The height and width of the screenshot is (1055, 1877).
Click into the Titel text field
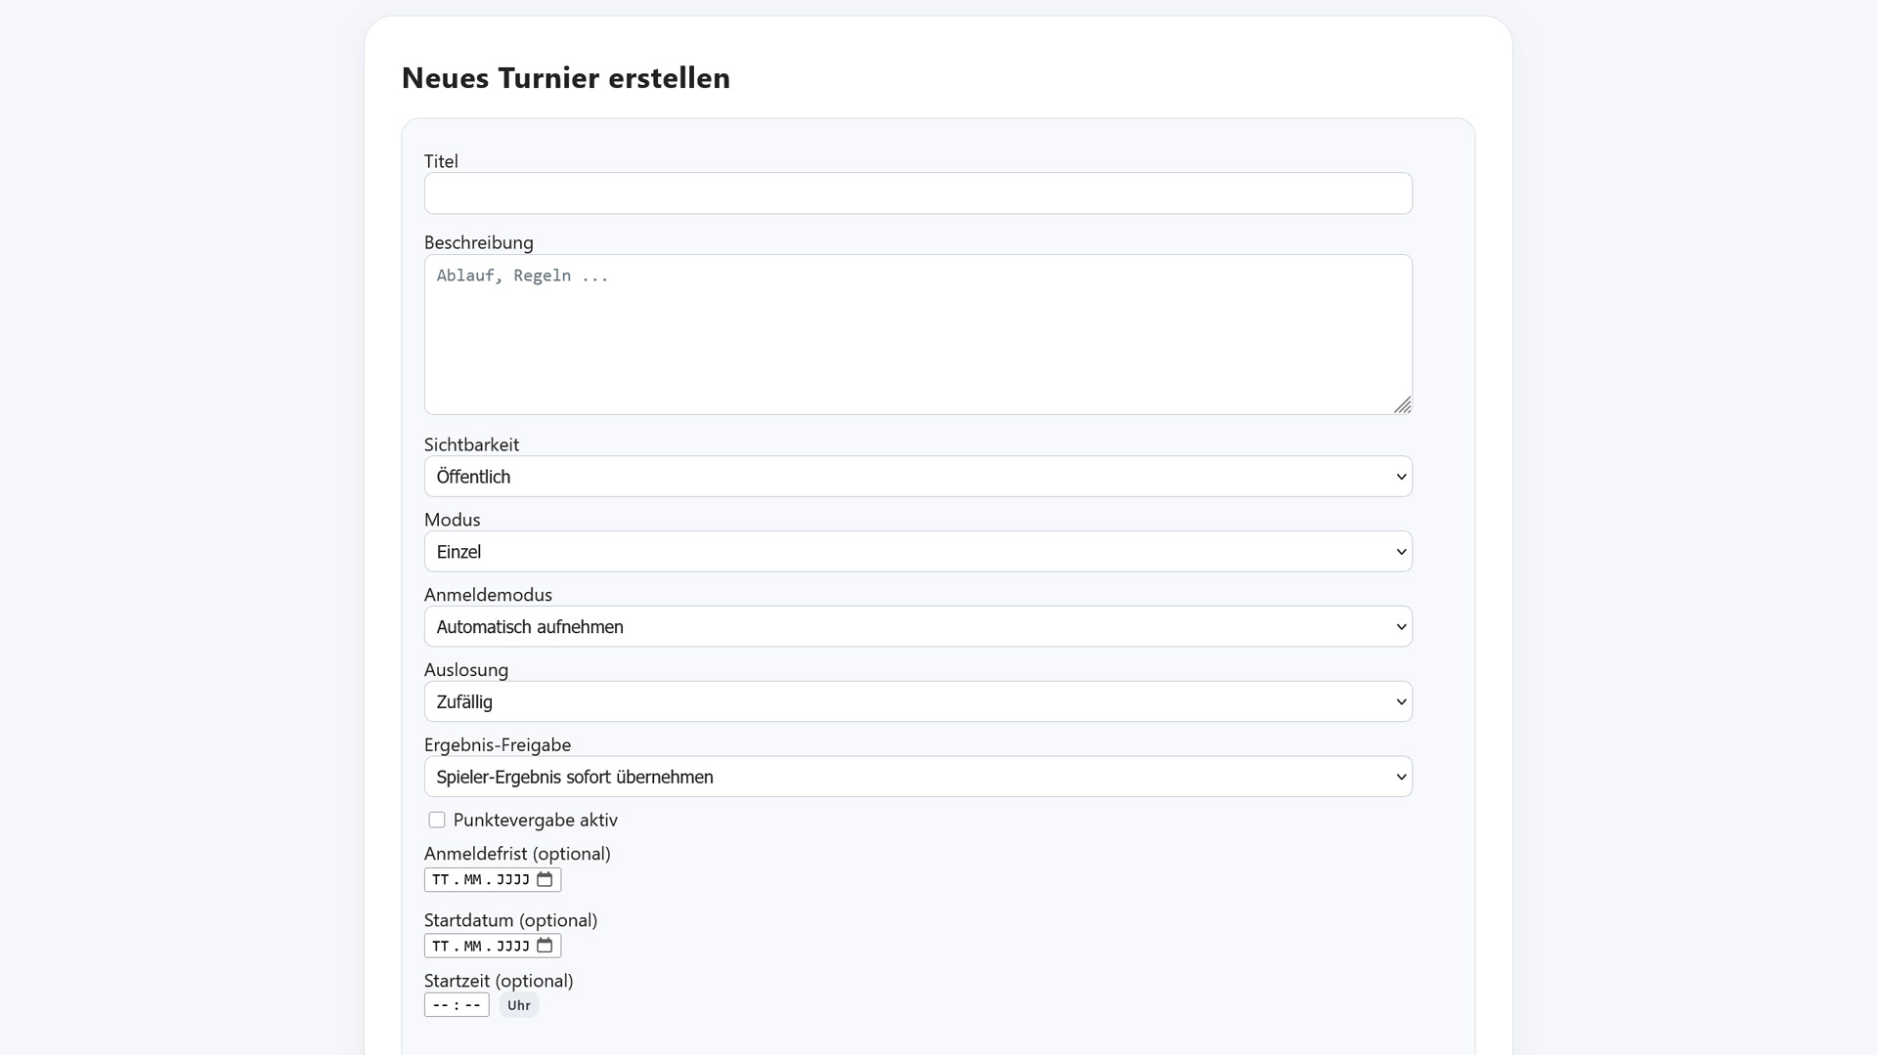pyautogui.click(x=918, y=193)
